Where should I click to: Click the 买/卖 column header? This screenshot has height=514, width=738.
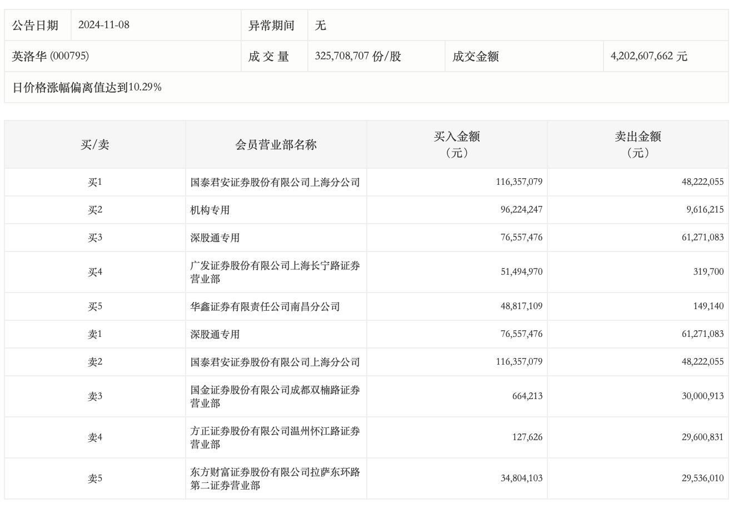point(95,145)
